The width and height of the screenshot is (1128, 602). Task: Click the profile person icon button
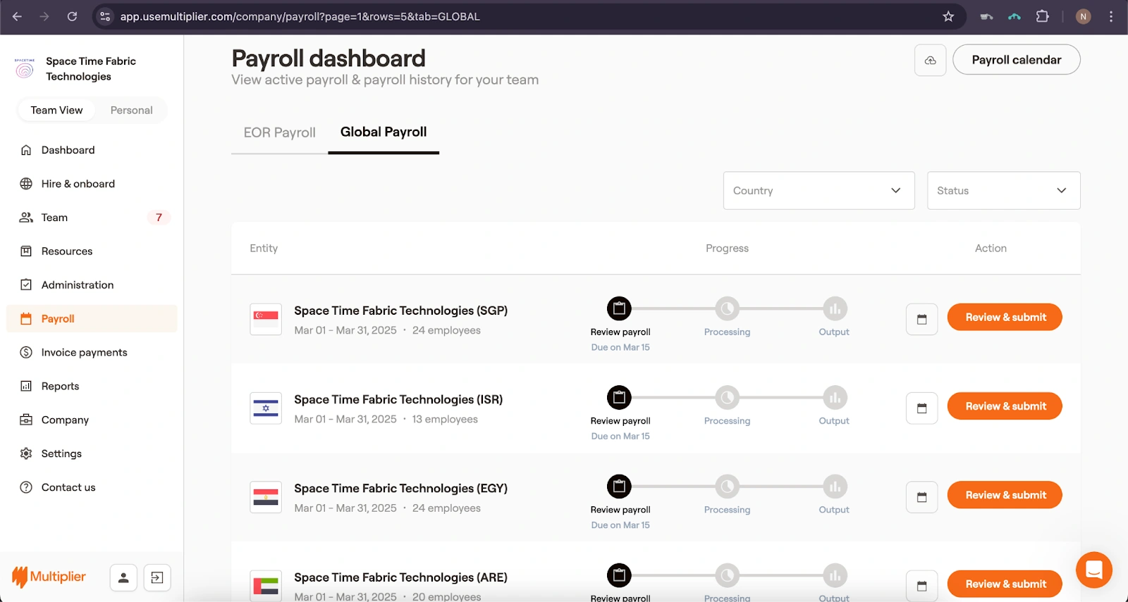click(x=123, y=578)
